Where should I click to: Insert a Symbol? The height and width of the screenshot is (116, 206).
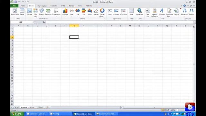(192, 12)
